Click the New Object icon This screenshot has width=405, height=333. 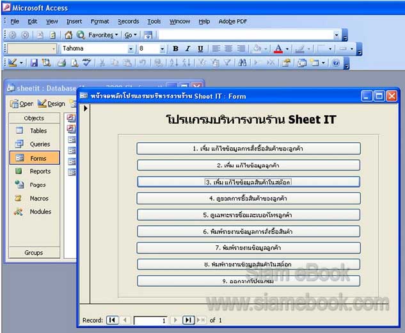(315, 63)
